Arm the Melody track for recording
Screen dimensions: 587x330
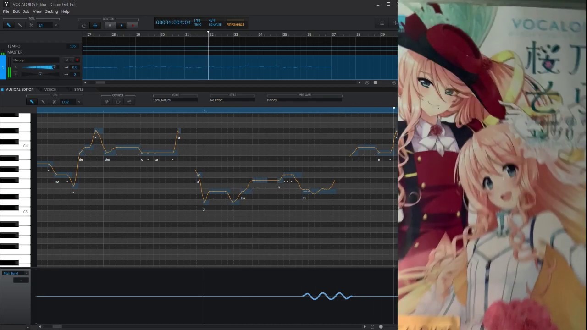(x=77, y=60)
